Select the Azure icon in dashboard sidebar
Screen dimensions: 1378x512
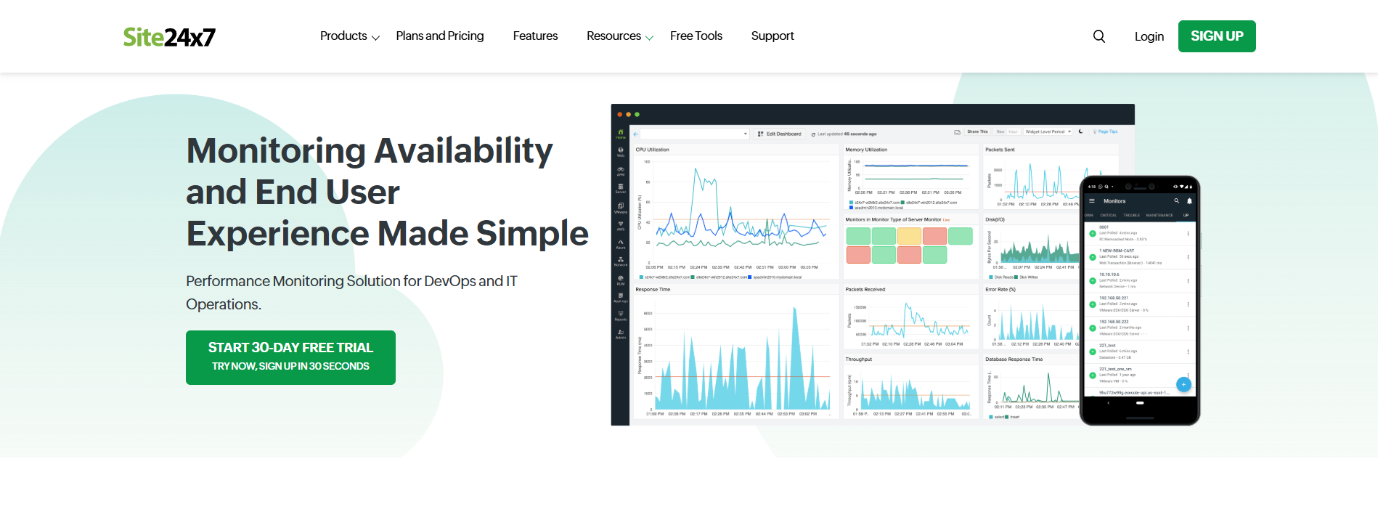621,244
